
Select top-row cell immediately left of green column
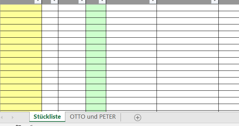click(x=72, y=8)
